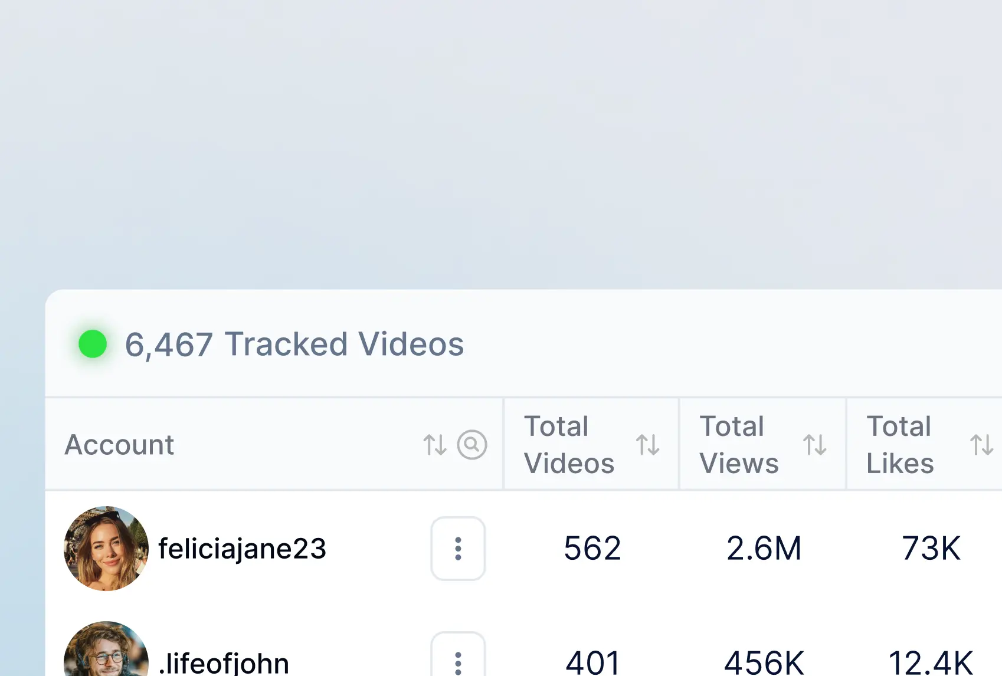Click the 456K Total Views value for .lifeofjohn
Screen dimensions: 1002x676
click(764, 661)
